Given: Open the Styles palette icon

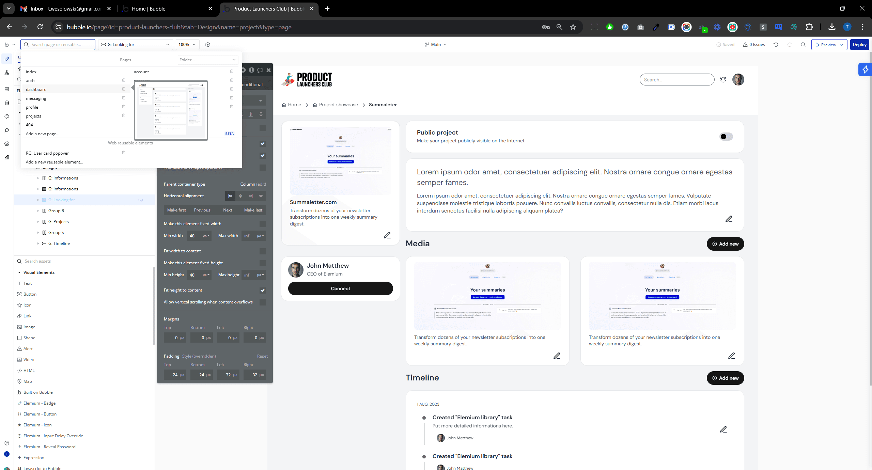Looking at the screenshot, I should pyautogui.click(x=7, y=116).
